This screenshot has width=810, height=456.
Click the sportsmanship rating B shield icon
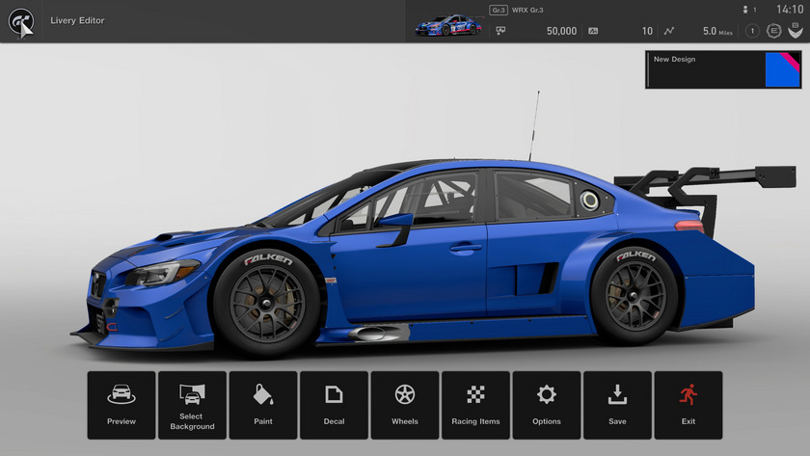795,31
